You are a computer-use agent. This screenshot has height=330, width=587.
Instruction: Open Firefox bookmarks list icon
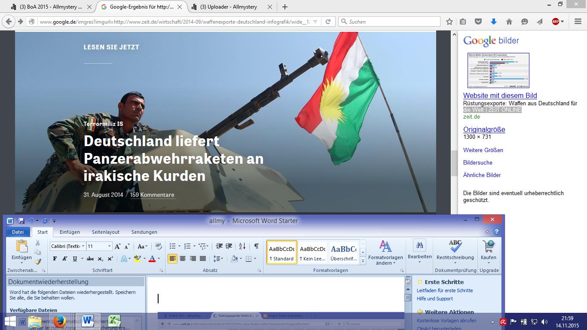[463, 21]
